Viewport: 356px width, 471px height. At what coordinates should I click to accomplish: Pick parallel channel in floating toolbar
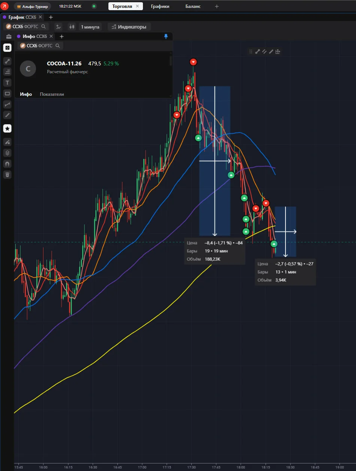click(264, 52)
